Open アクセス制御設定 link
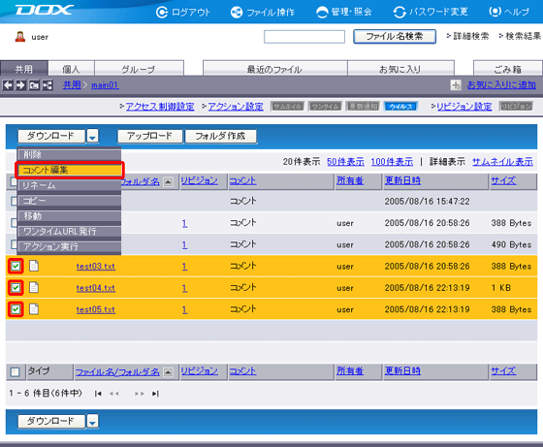The width and height of the screenshot is (543, 447). tap(160, 107)
